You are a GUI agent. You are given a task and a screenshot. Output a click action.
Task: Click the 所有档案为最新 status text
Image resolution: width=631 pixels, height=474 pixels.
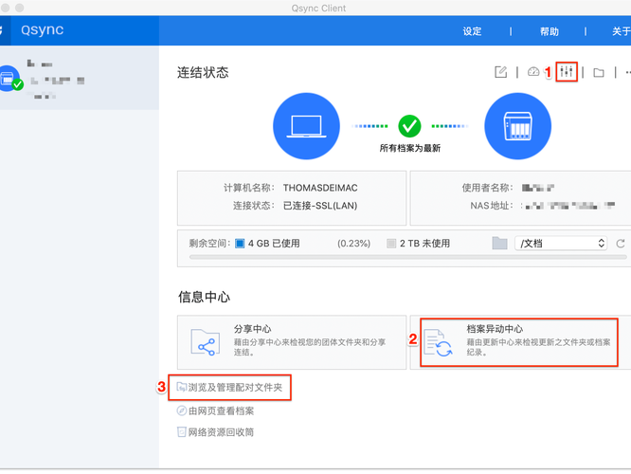[x=409, y=148]
